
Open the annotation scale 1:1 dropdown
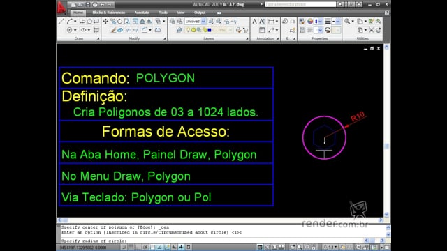[330, 247]
